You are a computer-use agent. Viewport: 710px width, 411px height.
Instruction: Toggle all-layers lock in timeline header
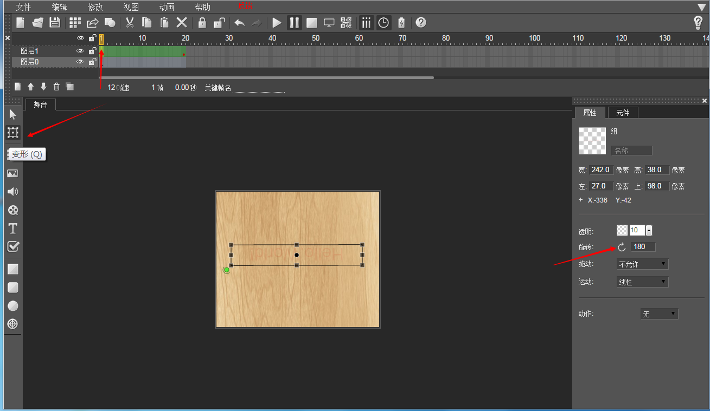pos(92,38)
